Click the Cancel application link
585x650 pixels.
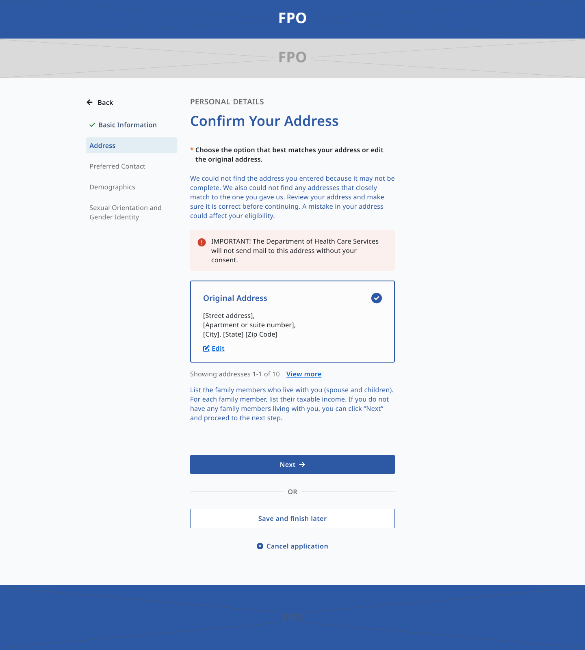[297, 546]
